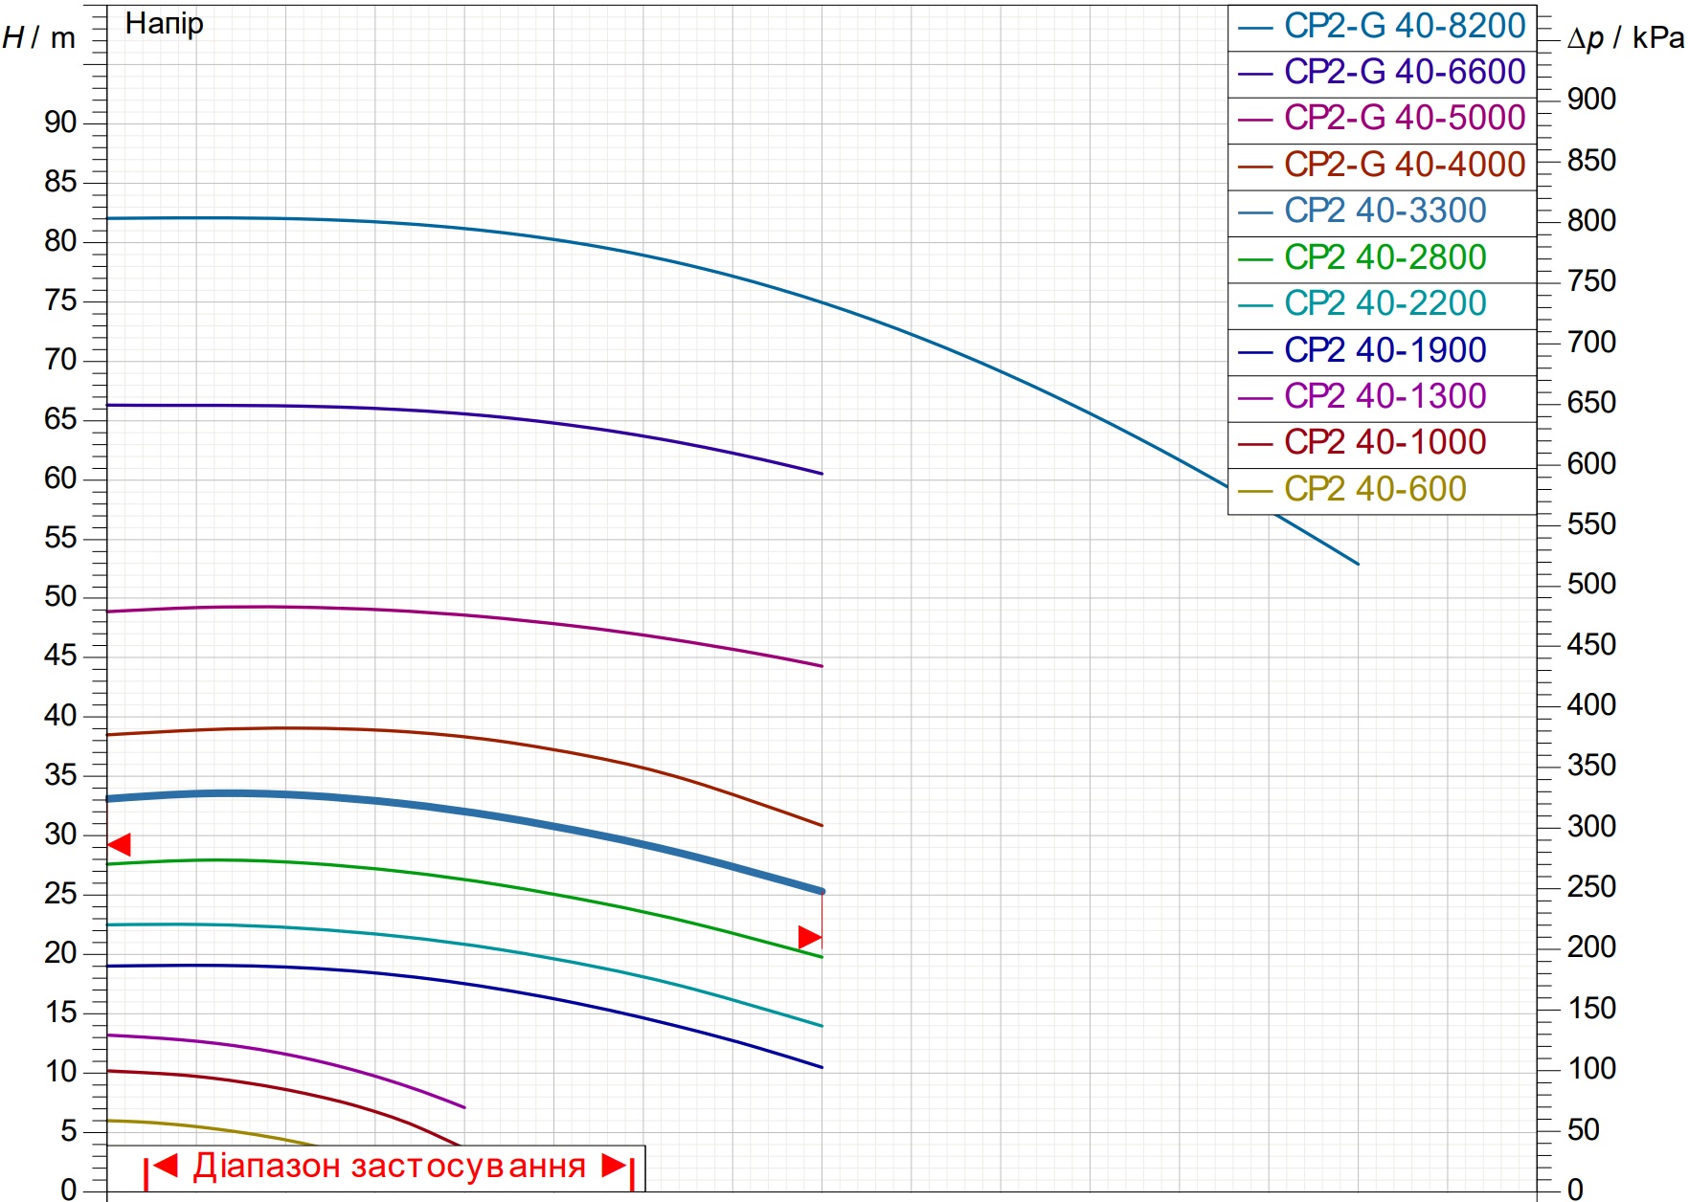Select the CP2-G 40-6600 legend entry
The image size is (1689, 1202).
coord(1382,73)
